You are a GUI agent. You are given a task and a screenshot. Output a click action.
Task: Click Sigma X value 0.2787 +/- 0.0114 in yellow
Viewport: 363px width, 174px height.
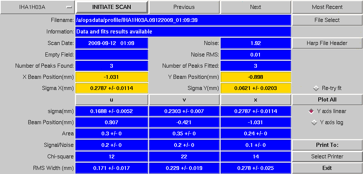click(x=112, y=88)
